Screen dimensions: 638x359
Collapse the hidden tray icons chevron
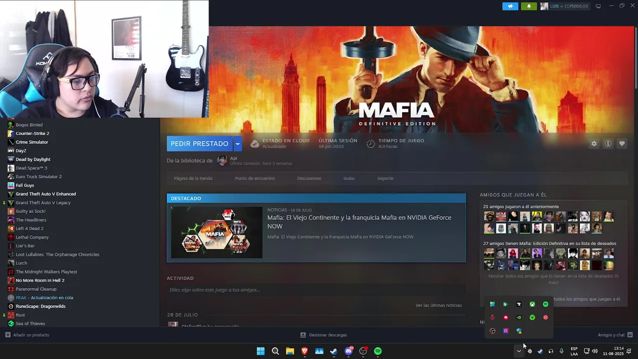[x=519, y=351]
